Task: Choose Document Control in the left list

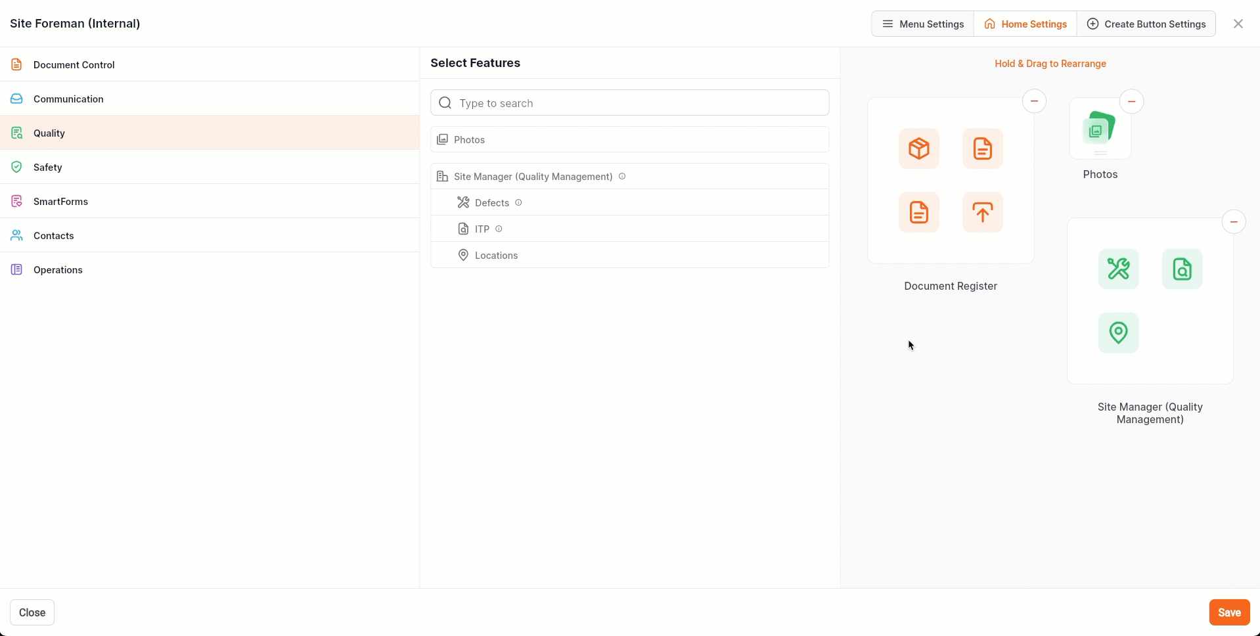Action: coord(74,64)
